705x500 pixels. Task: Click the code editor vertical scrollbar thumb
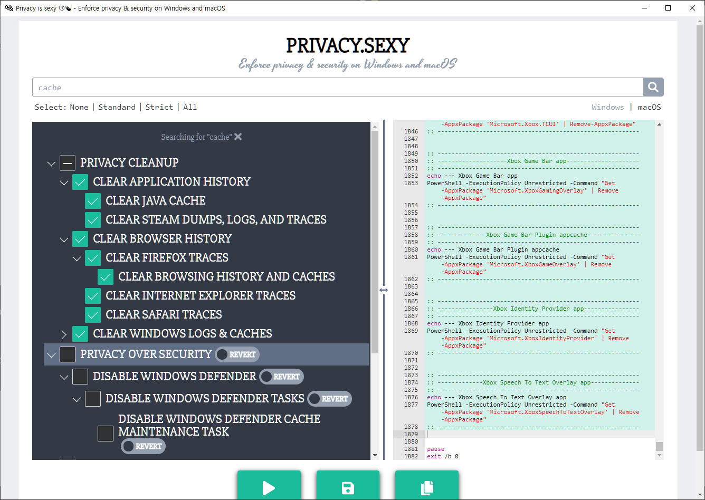[659, 446]
